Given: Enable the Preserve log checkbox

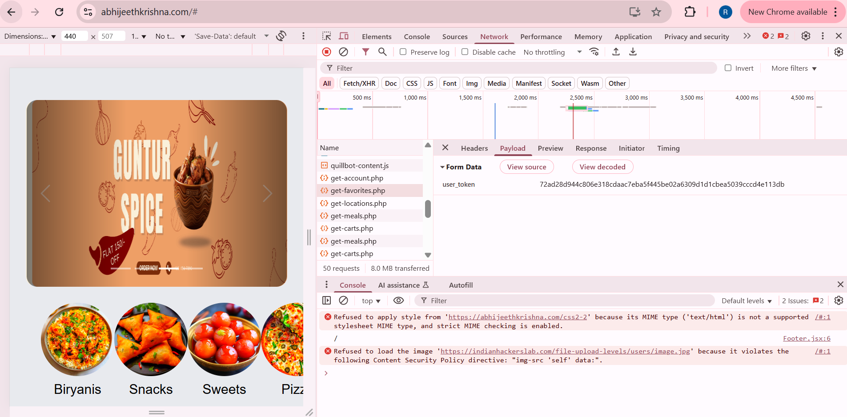Looking at the screenshot, I should [404, 52].
